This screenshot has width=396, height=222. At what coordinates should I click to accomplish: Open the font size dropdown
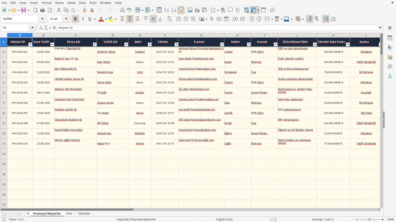point(66,19)
